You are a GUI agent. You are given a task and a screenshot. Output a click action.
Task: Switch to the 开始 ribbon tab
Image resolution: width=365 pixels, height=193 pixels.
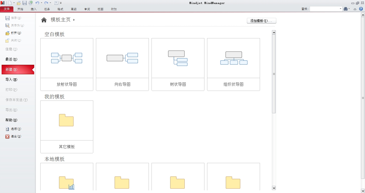click(20, 9)
